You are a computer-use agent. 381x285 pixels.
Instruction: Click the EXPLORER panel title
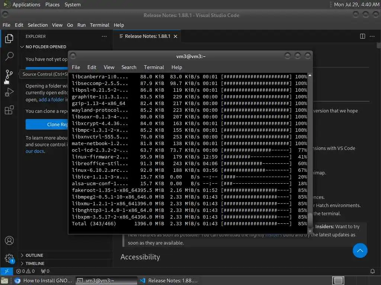[35, 36]
